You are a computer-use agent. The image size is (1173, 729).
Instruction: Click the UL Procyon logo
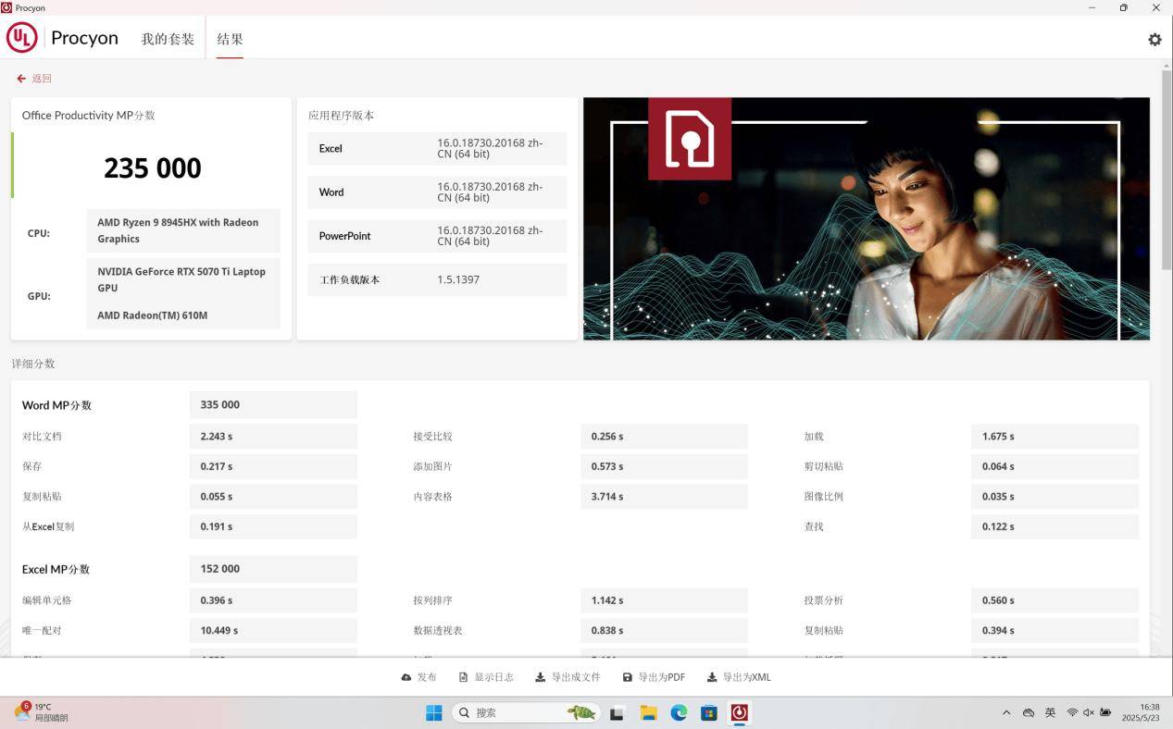pos(21,37)
